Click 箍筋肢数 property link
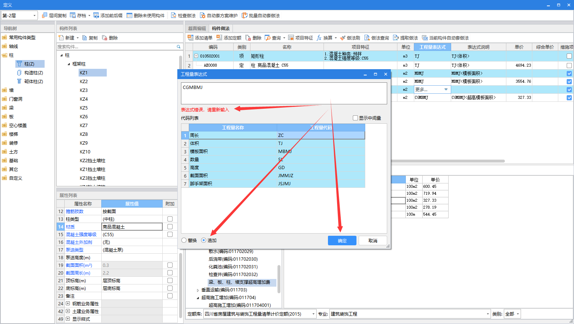The height and width of the screenshot is (324, 574). 75,211
